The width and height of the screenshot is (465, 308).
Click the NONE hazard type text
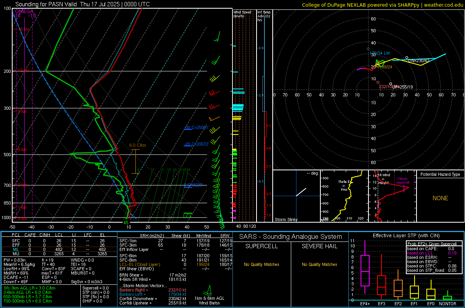click(x=440, y=198)
